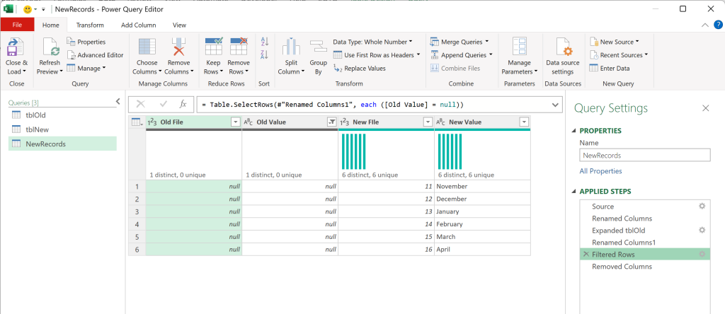This screenshot has width=725, height=314.
Task: Delete the Filtered Rows step
Action: 586,255
